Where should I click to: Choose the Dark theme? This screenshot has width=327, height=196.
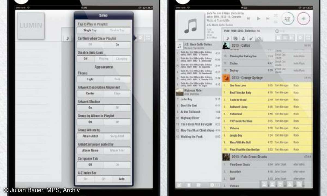(x=117, y=79)
